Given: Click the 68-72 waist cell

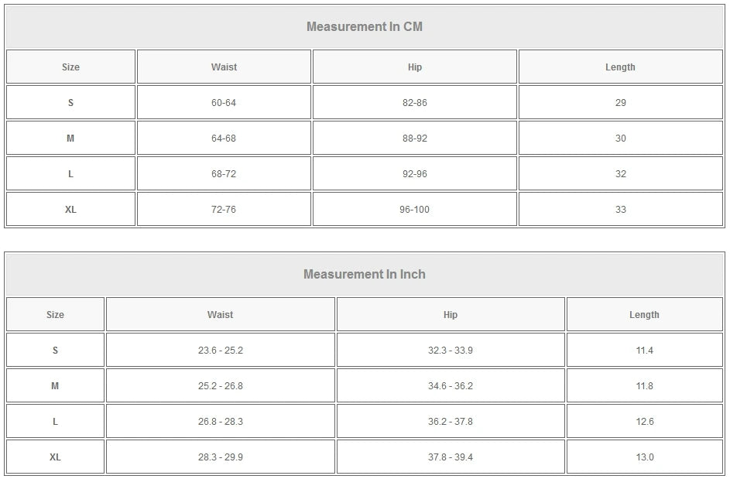Looking at the screenshot, I should (x=224, y=174).
